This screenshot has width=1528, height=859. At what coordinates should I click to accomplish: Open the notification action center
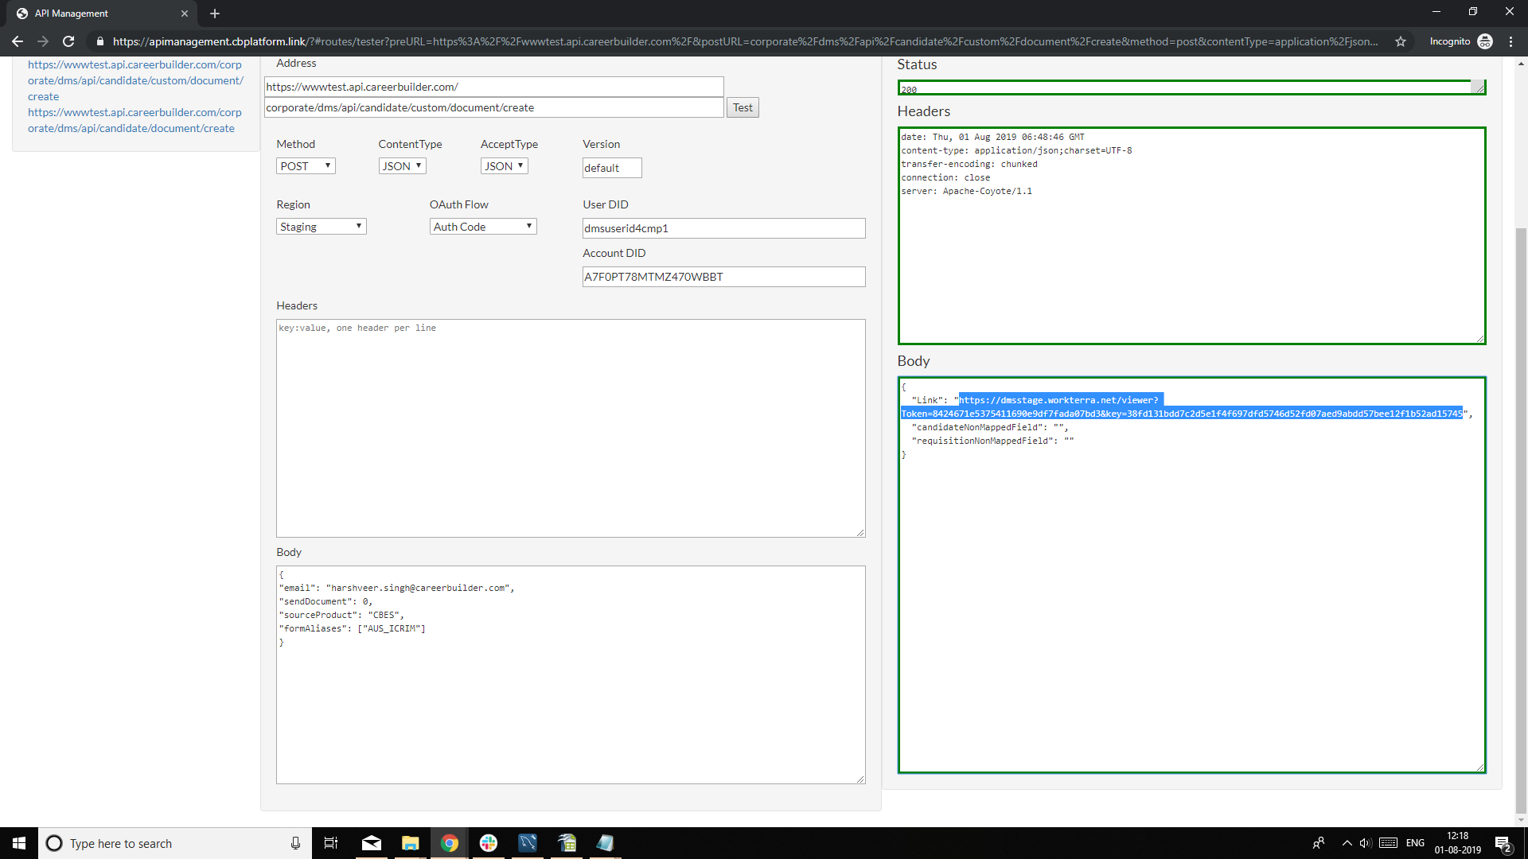coord(1503,843)
